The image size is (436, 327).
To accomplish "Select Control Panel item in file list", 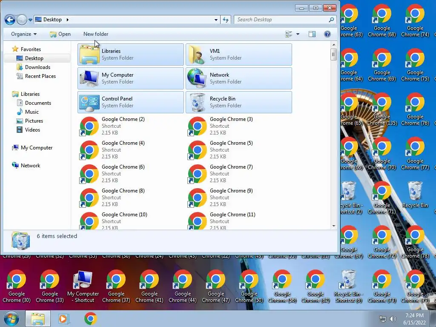I will [131, 102].
